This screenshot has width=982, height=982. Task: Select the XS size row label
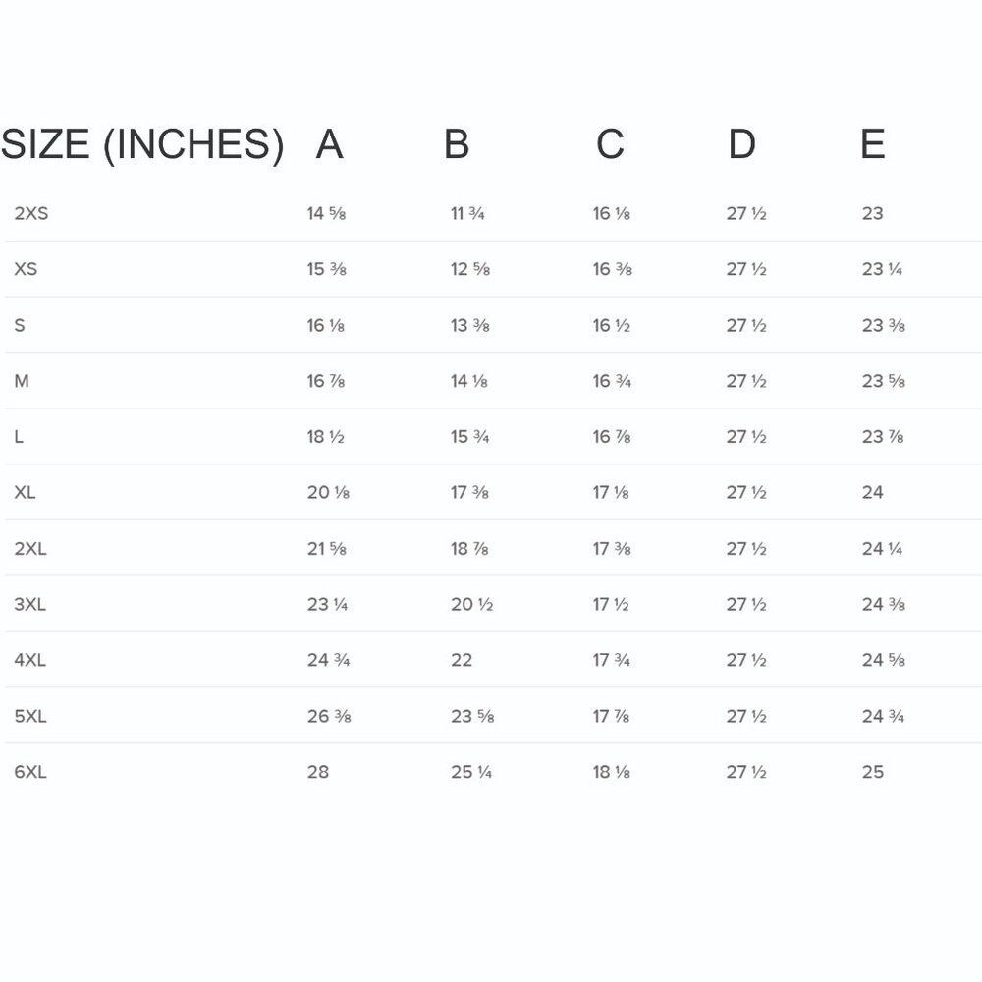tap(26, 269)
